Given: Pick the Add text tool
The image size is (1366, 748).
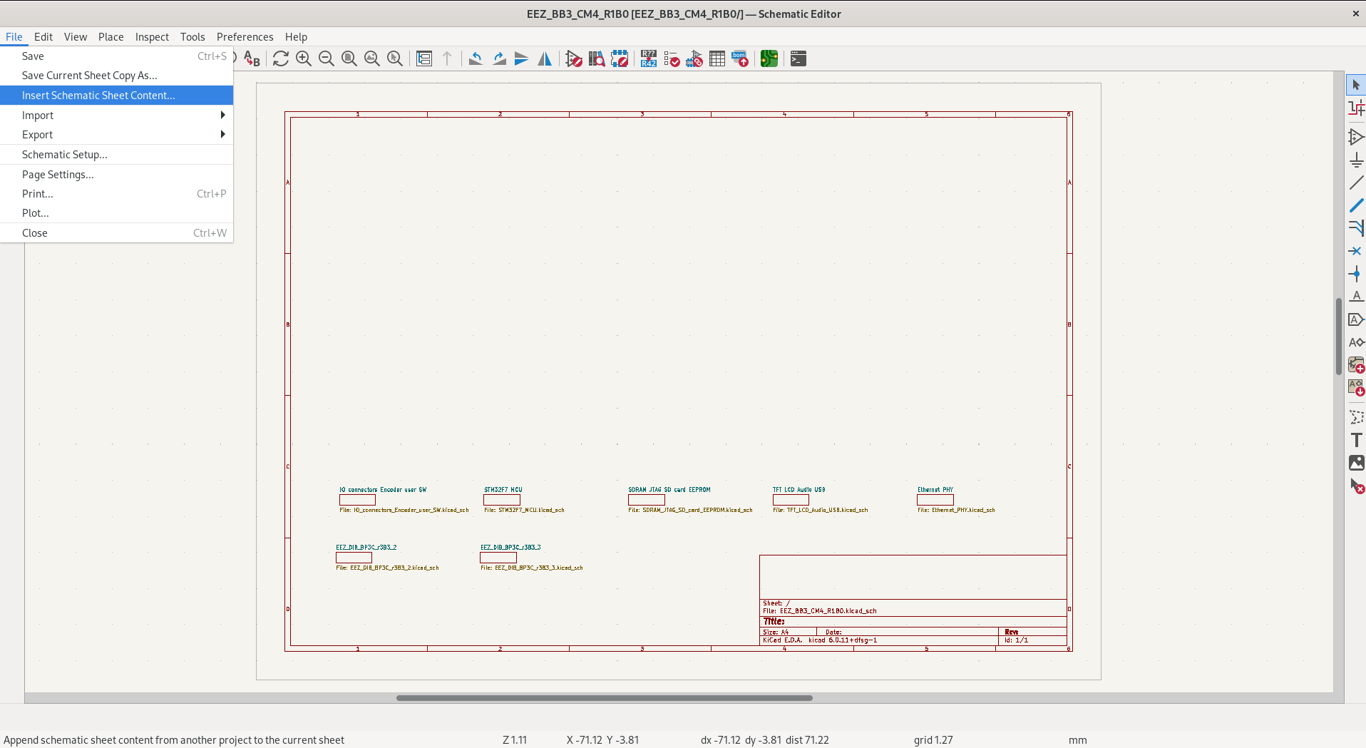Looking at the screenshot, I should pos(1356,440).
